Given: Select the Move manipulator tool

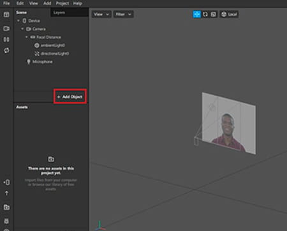Looking at the screenshot, I should click(x=197, y=14).
